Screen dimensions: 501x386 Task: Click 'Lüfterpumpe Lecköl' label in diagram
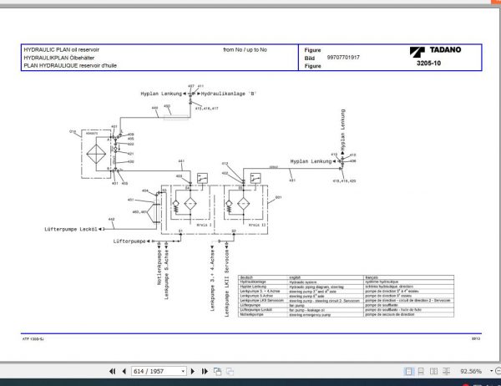(71, 229)
